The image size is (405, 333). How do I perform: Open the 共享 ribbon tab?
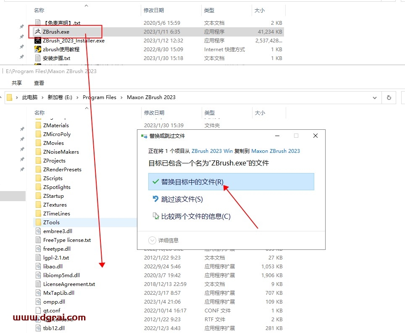pos(17,83)
